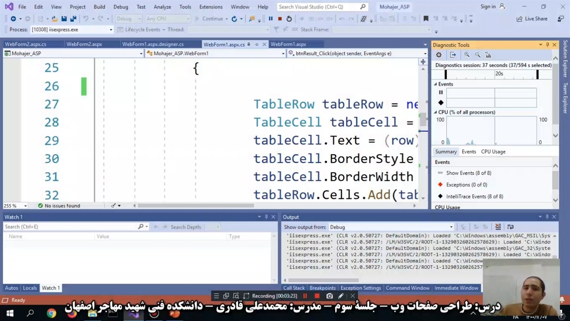Click the Live Share button
Image resolution: width=570 pixels, height=321 pixels.
pos(532,19)
